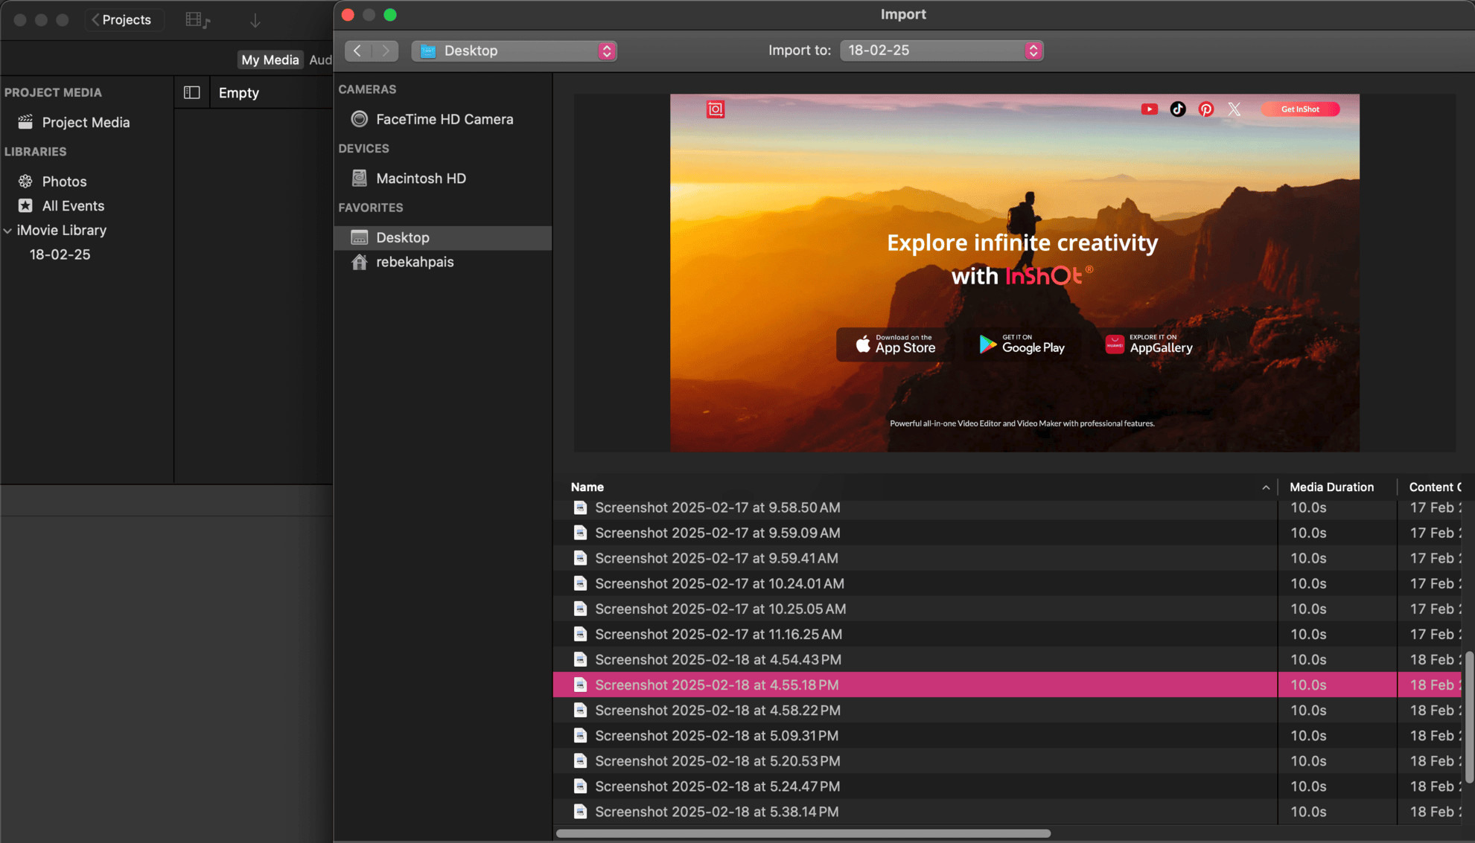Select FaceTime HD Camera under Cameras
Viewport: 1475px width, 843px height.
[445, 119]
